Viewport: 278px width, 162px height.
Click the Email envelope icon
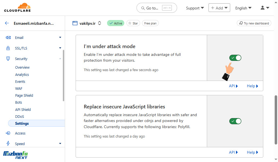pyautogui.click(x=8, y=38)
